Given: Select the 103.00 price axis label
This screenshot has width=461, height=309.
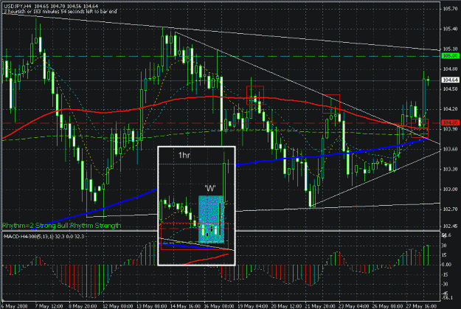Looking at the screenshot, I should [x=450, y=189].
